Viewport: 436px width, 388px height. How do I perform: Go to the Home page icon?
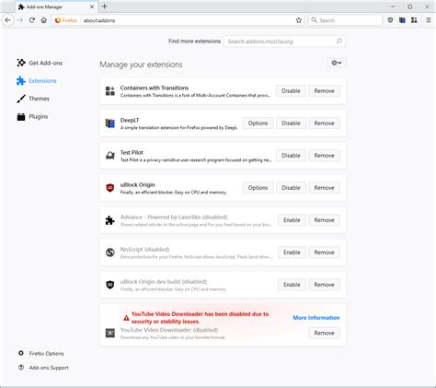coord(43,20)
